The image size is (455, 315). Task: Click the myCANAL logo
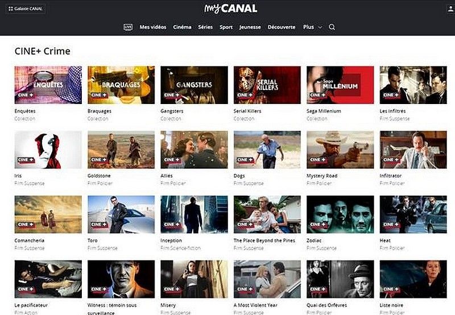click(x=231, y=9)
